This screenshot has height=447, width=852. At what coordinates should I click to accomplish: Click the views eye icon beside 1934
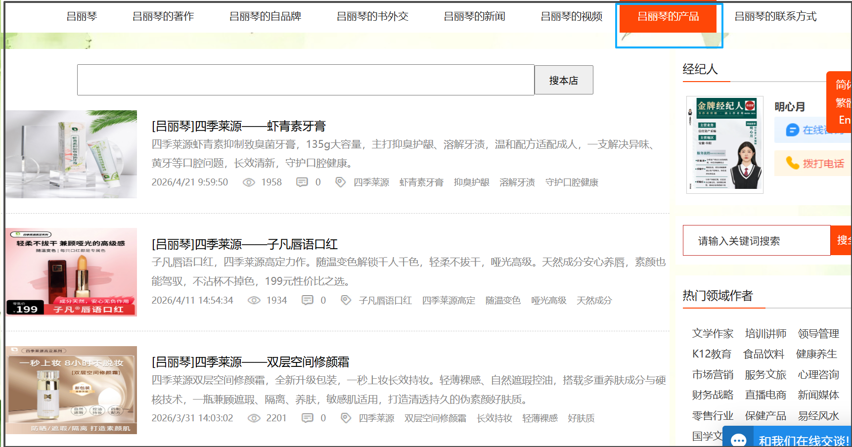tap(254, 300)
